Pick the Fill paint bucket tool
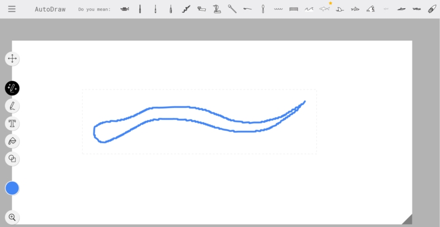 coord(12,141)
